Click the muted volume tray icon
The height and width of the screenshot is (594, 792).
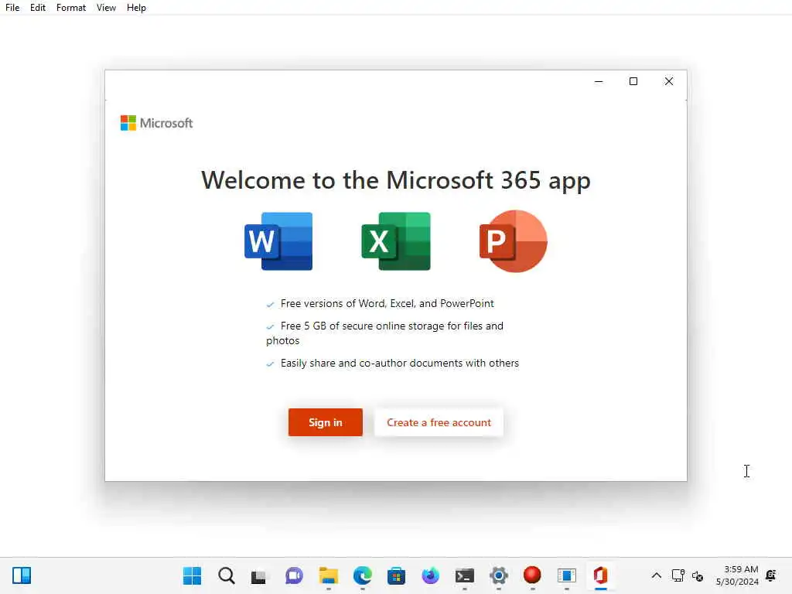click(698, 575)
